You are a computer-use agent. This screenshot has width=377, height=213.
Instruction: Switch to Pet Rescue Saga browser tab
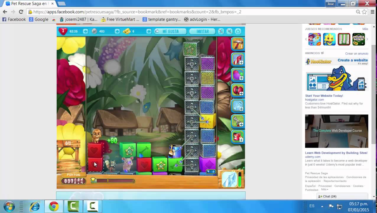28,4
